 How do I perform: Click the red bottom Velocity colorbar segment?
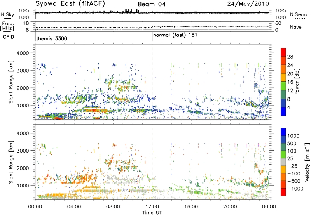tap(283, 192)
